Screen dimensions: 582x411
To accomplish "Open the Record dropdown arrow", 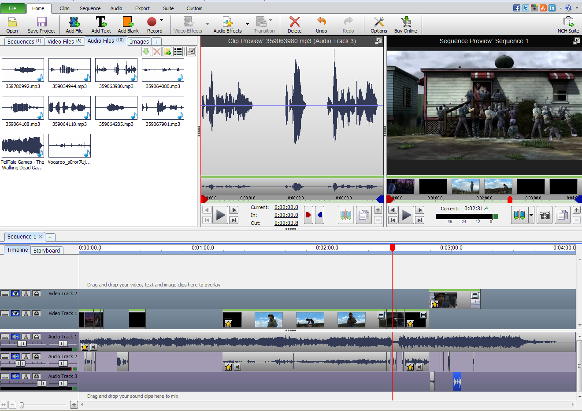I will coord(161,20).
